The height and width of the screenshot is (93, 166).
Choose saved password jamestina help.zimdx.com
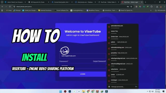[123, 54]
